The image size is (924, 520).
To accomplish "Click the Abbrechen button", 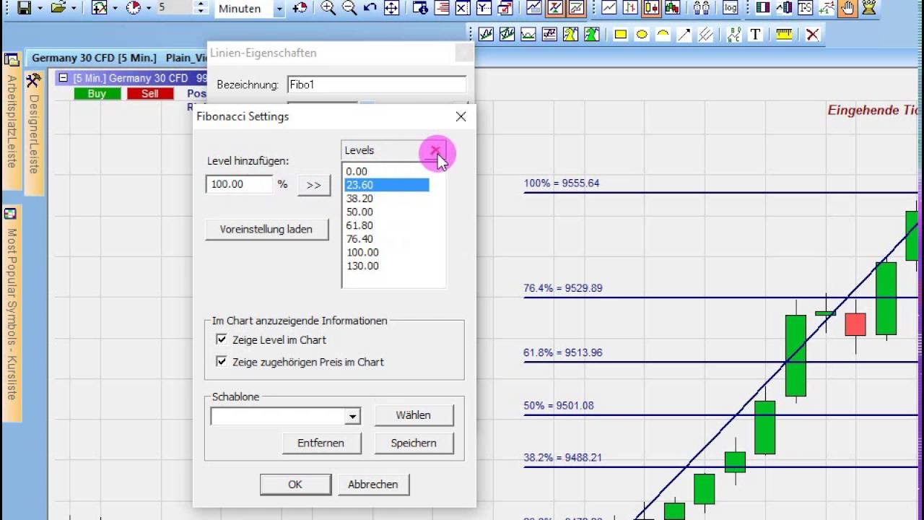I will pyautogui.click(x=373, y=485).
